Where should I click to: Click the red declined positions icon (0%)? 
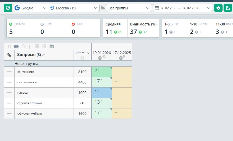[x=73, y=24]
